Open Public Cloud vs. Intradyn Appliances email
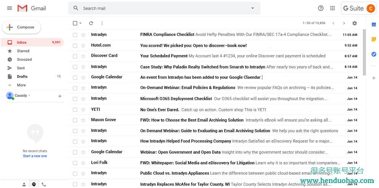The width and height of the screenshot is (379, 188). pos(175,173)
